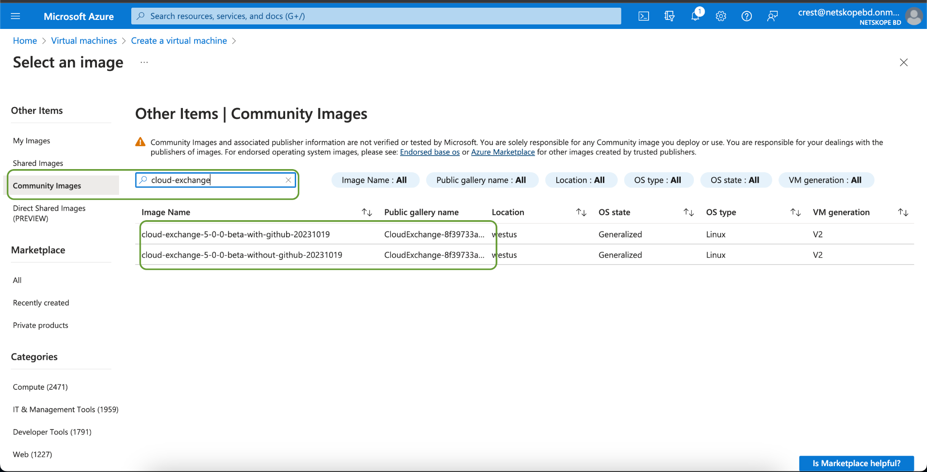
Task: Click CloudExchange-8f39733a... gallery in with-github row
Action: pyautogui.click(x=434, y=234)
